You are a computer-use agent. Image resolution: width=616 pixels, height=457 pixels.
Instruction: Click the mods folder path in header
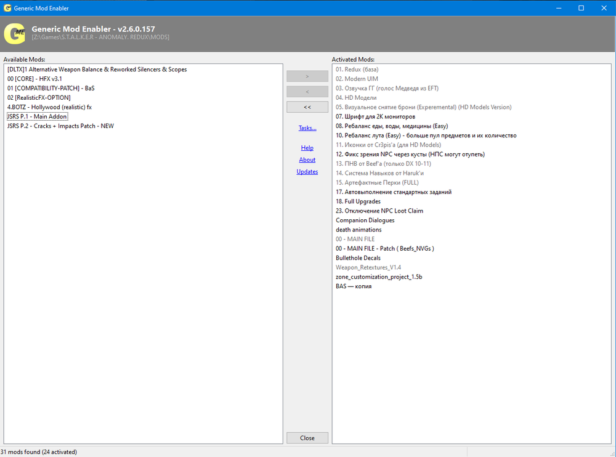pos(100,38)
